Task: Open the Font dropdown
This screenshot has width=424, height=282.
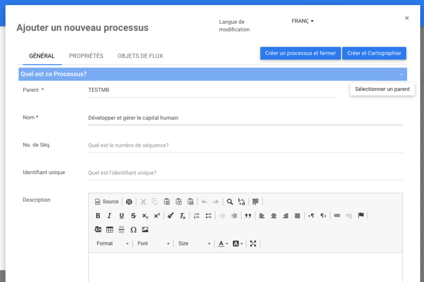Action: 153,243
